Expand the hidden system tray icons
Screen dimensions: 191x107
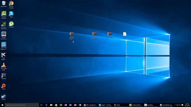point(175,105)
